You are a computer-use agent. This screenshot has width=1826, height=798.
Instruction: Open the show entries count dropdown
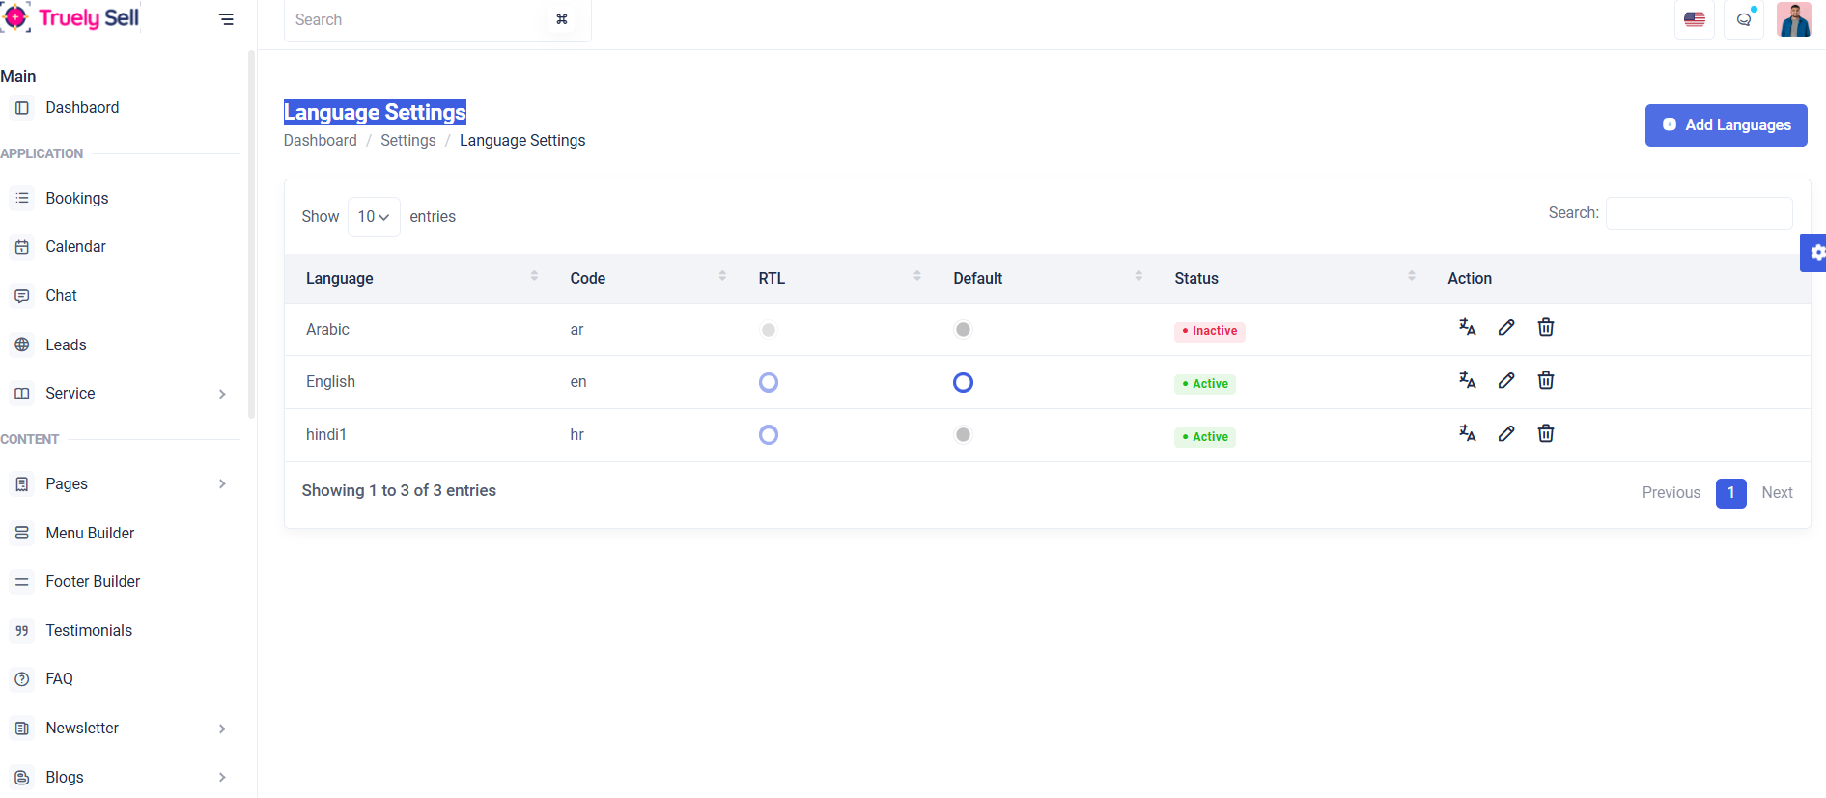[x=373, y=217]
